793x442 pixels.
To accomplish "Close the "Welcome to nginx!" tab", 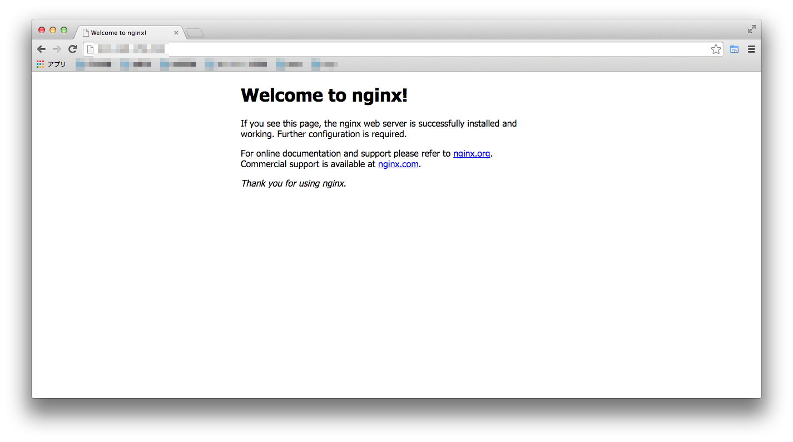I will (x=176, y=32).
